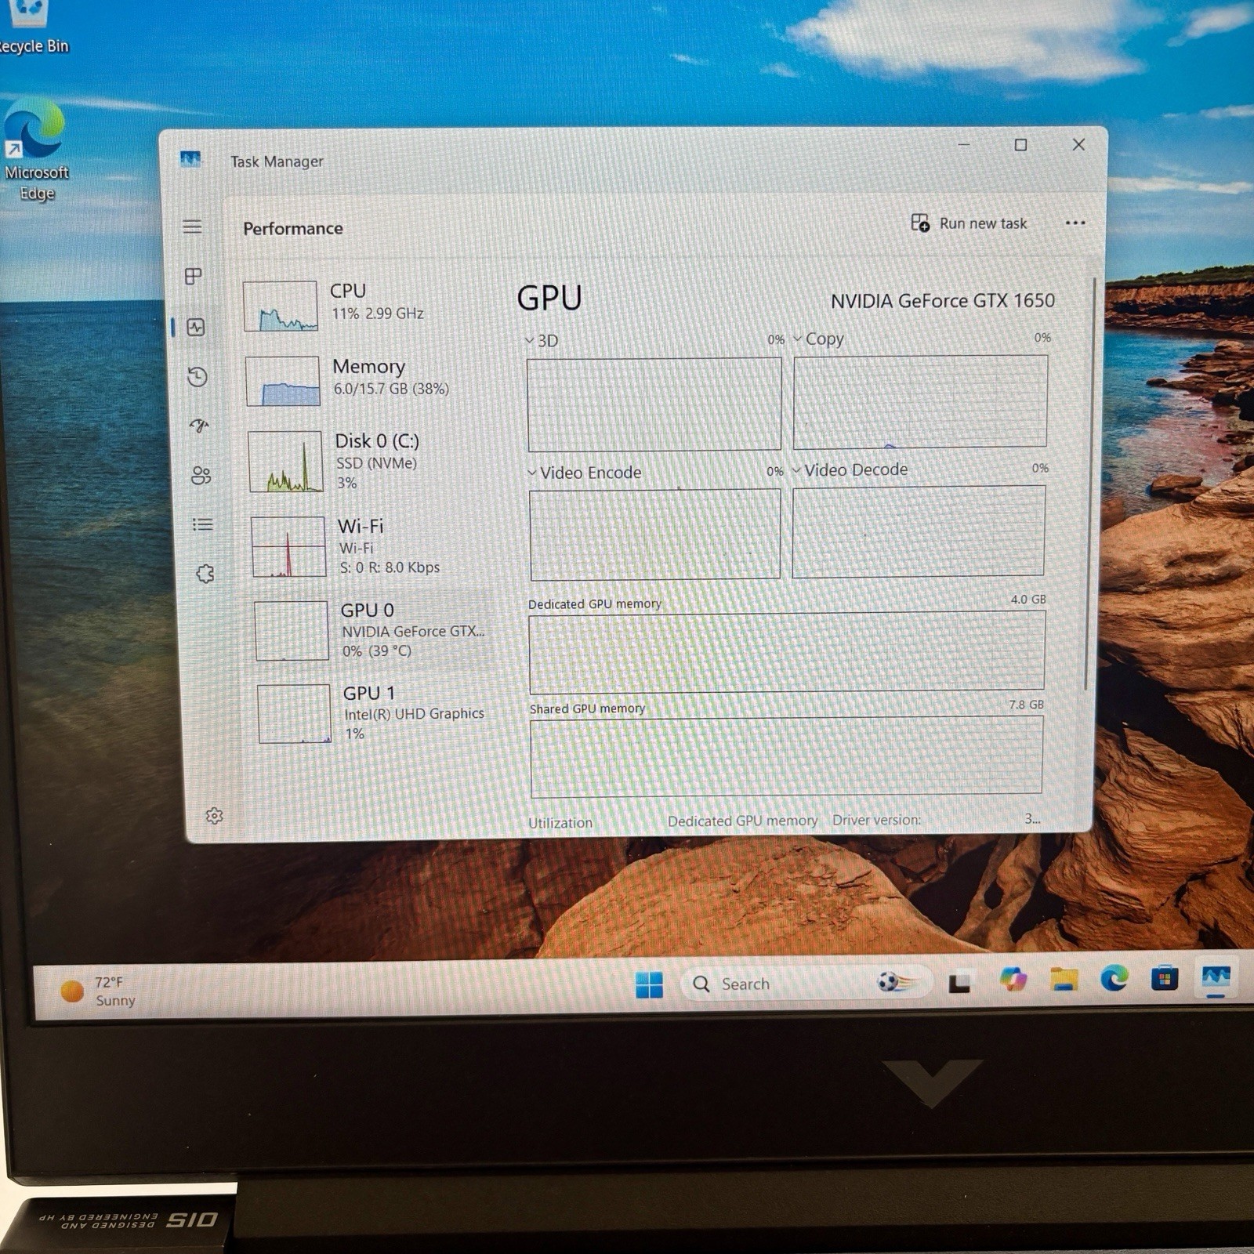
Task: Click the Video Encode usage graph
Action: pos(655,535)
